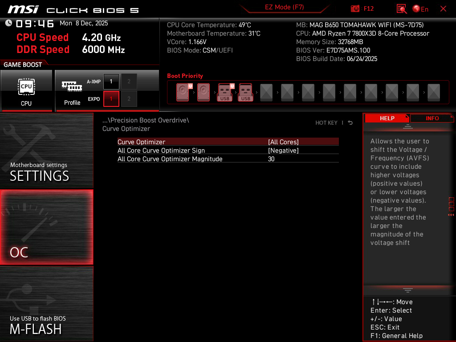Enable A-XMP profile 1
Image resolution: width=456 pixels, height=342 pixels.
[x=111, y=81]
